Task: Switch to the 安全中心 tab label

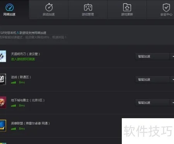Action: pyautogui.click(x=166, y=15)
